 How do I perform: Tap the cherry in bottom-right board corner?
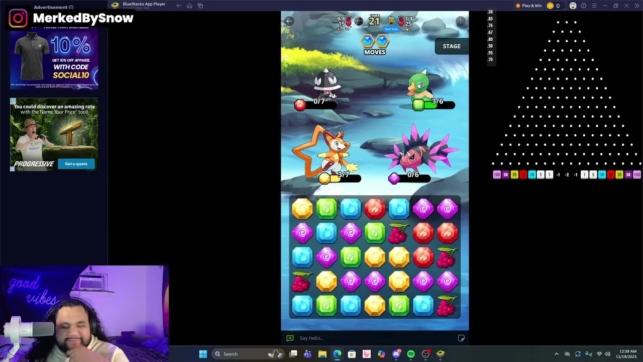pyautogui.click(x=447, y=306)
